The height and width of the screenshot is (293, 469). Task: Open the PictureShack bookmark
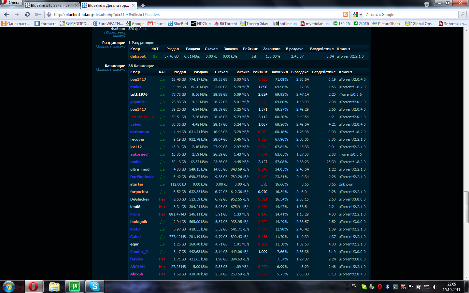(386, 23)
